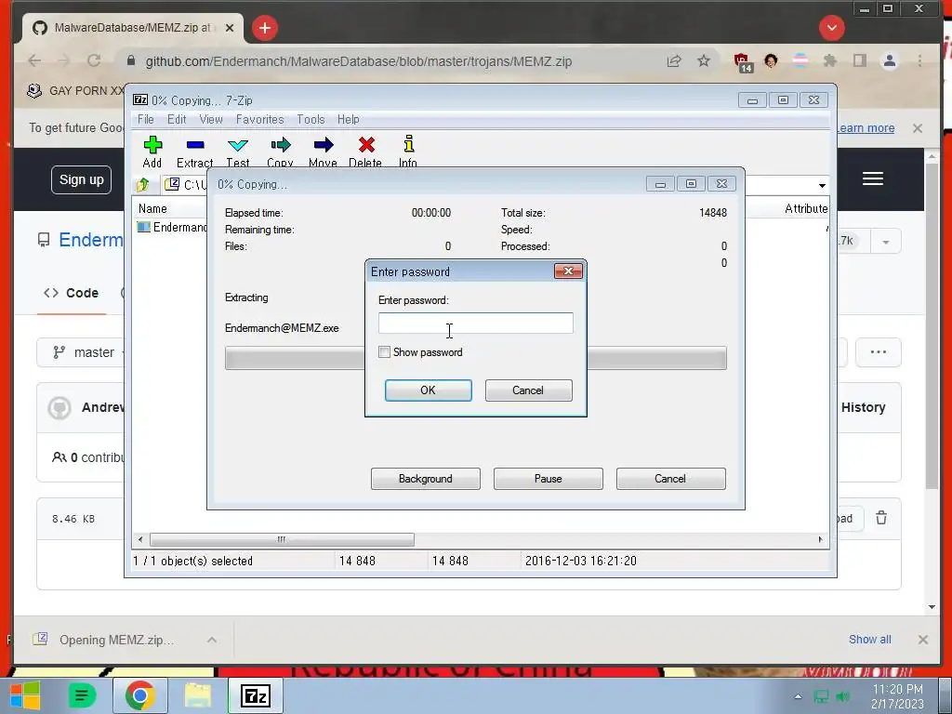Close the Enter password dialog
This screenshot has width=952, height=714.
pos(568,271)
